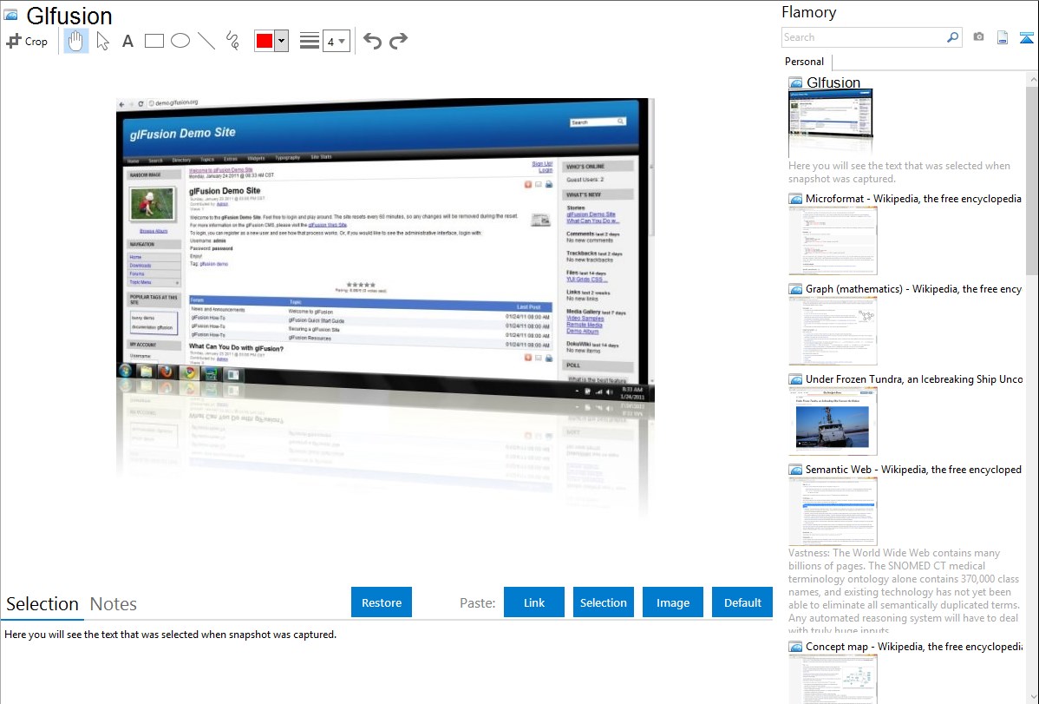Screen dimensions: 1039x704
Task: Paste as Link
Action: point(534,602)
